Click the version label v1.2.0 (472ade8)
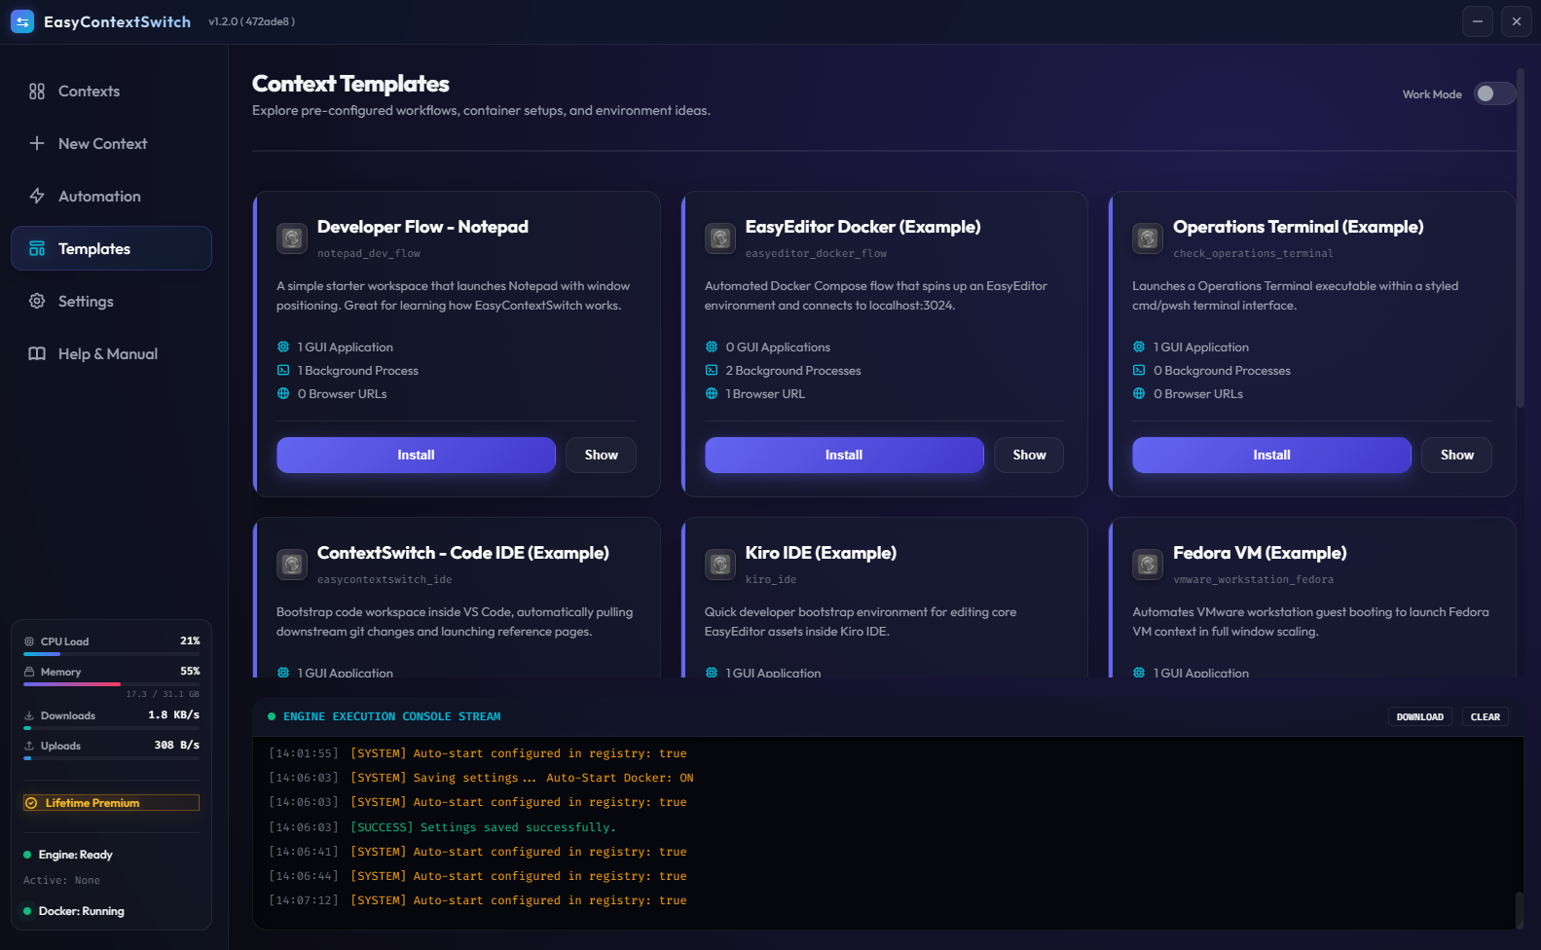1541x950 pixels. 251,21
